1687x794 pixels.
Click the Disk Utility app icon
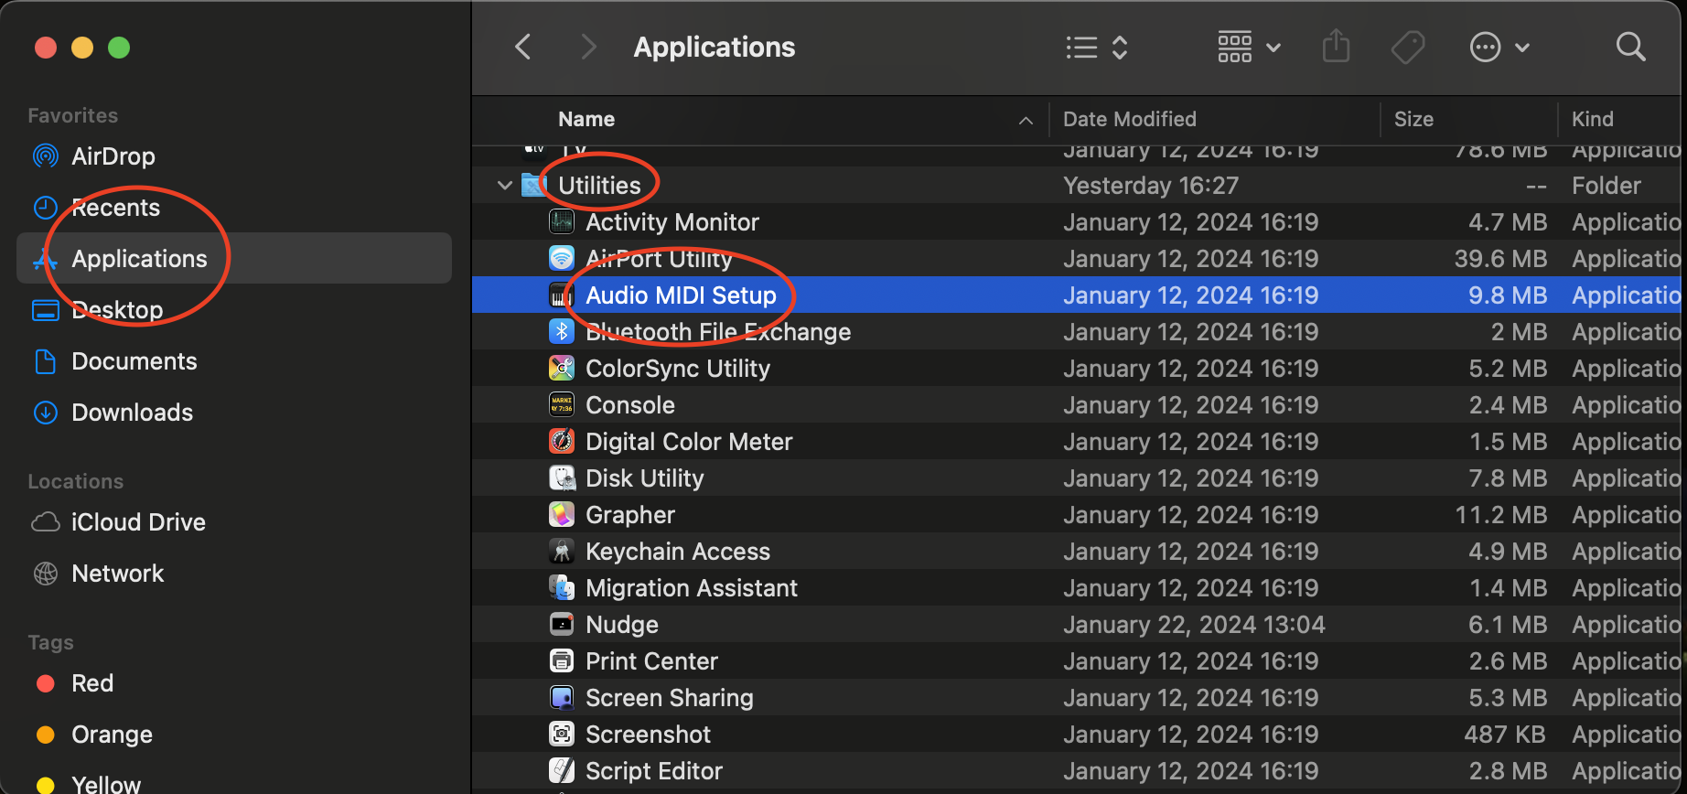pyautogui.click(x=561, y=478)
